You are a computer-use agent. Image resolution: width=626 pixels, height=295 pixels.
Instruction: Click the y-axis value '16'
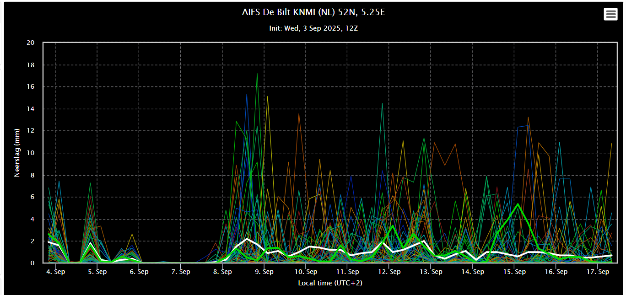31,86
